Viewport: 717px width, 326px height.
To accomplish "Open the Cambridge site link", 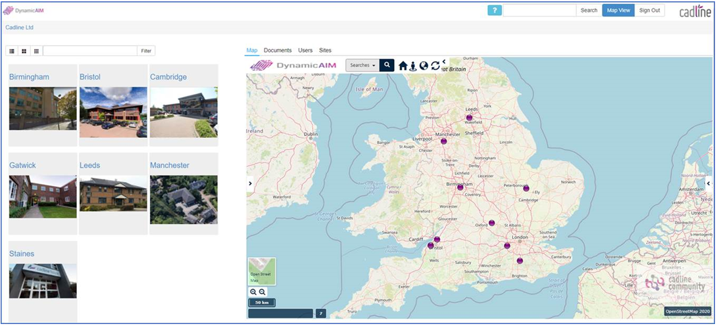I will click(168, 77).
